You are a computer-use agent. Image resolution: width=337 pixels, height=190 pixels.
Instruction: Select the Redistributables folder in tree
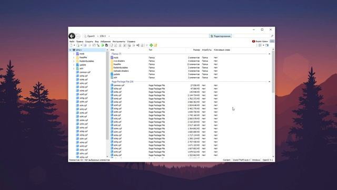tap(86, 61)
